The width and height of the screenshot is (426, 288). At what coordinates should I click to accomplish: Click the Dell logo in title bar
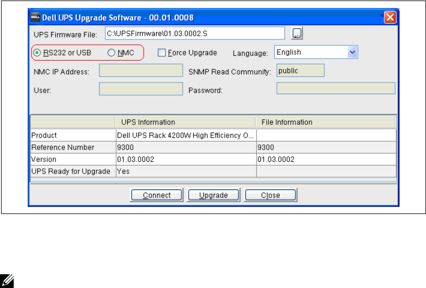[35, 17]
